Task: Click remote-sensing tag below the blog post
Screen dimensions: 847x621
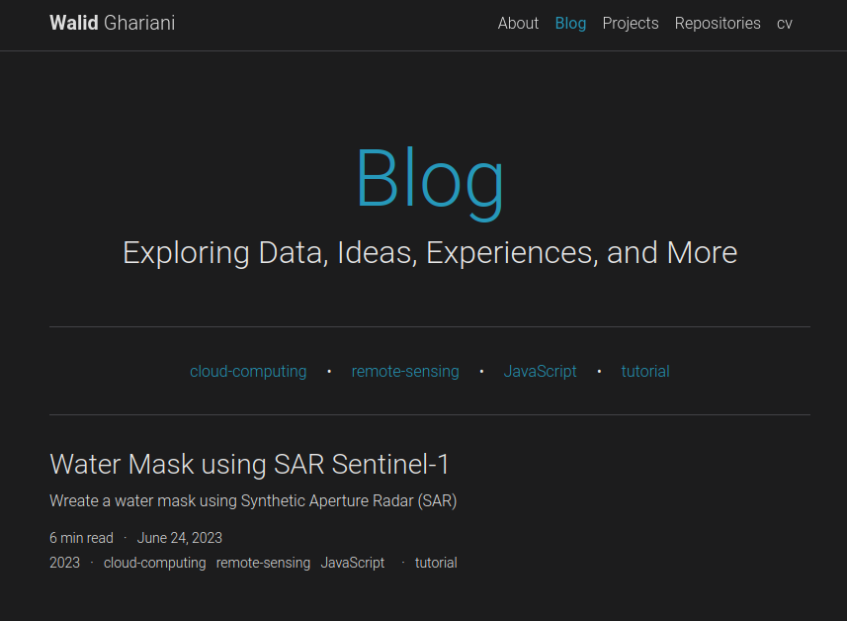Action: click(263, 562)
